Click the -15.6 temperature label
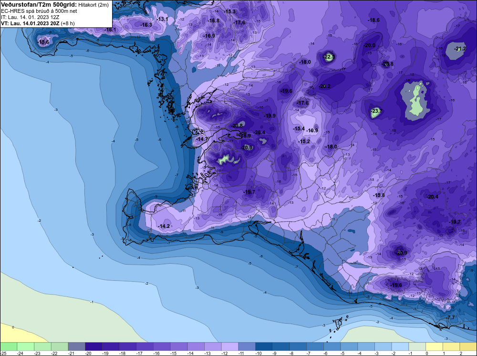This screenshot has height=356, width=477. pyautogui.click(x=43, y=42)
